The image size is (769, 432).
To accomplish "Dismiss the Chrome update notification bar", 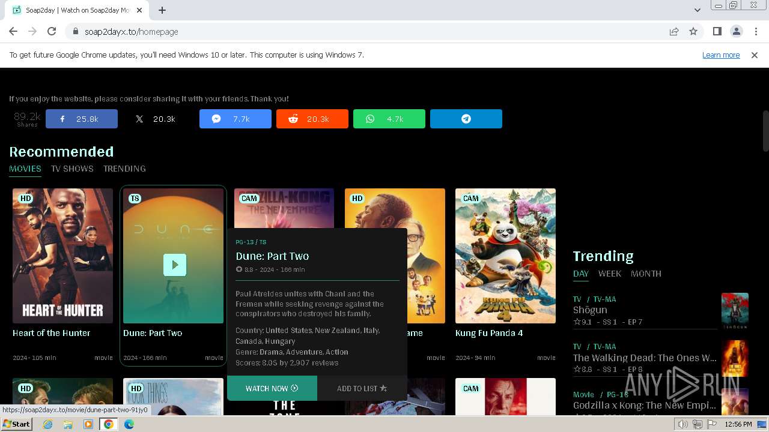I will pyautogui.click(x=755, y=55).
